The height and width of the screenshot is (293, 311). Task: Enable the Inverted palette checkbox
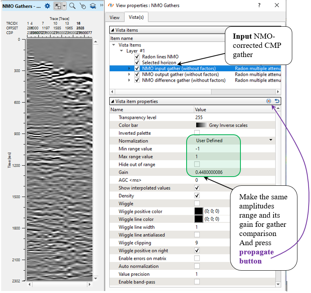(x=197, y=133)
